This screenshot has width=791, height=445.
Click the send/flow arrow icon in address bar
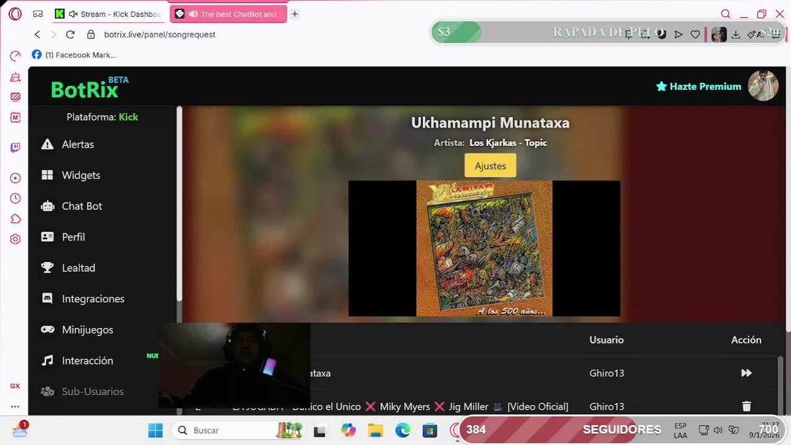click(x=678, y=35)
